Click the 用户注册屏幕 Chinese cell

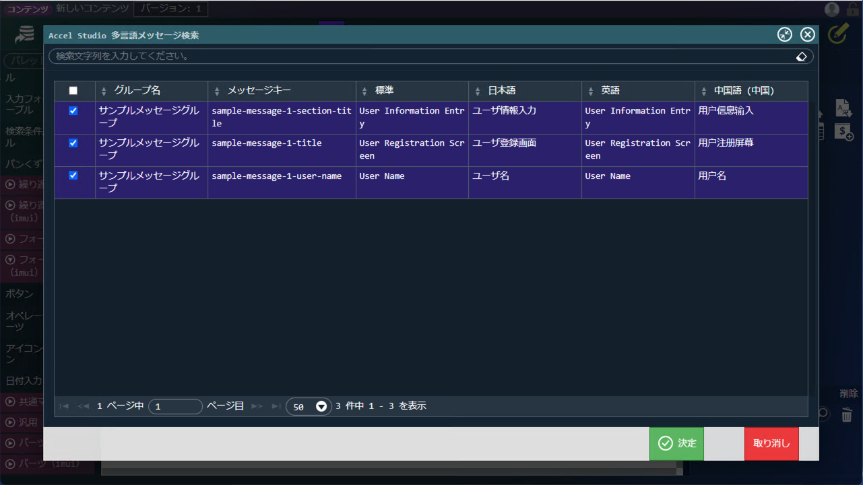tap(751, 150)
